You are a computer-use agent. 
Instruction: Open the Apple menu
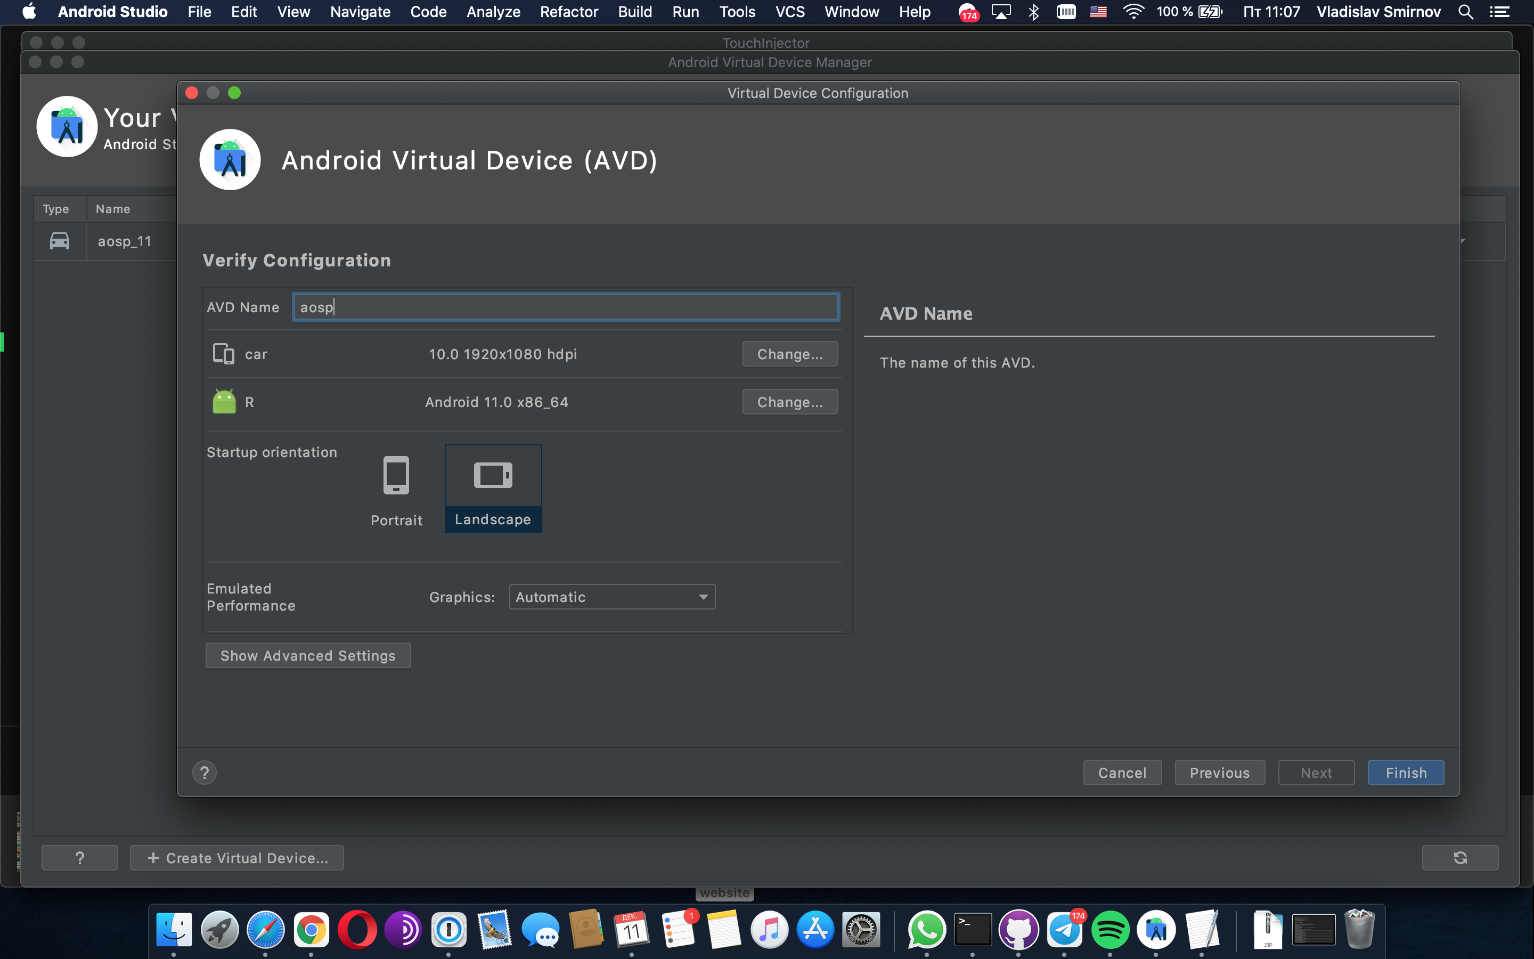pyautogui.click(x=29, y=11)
